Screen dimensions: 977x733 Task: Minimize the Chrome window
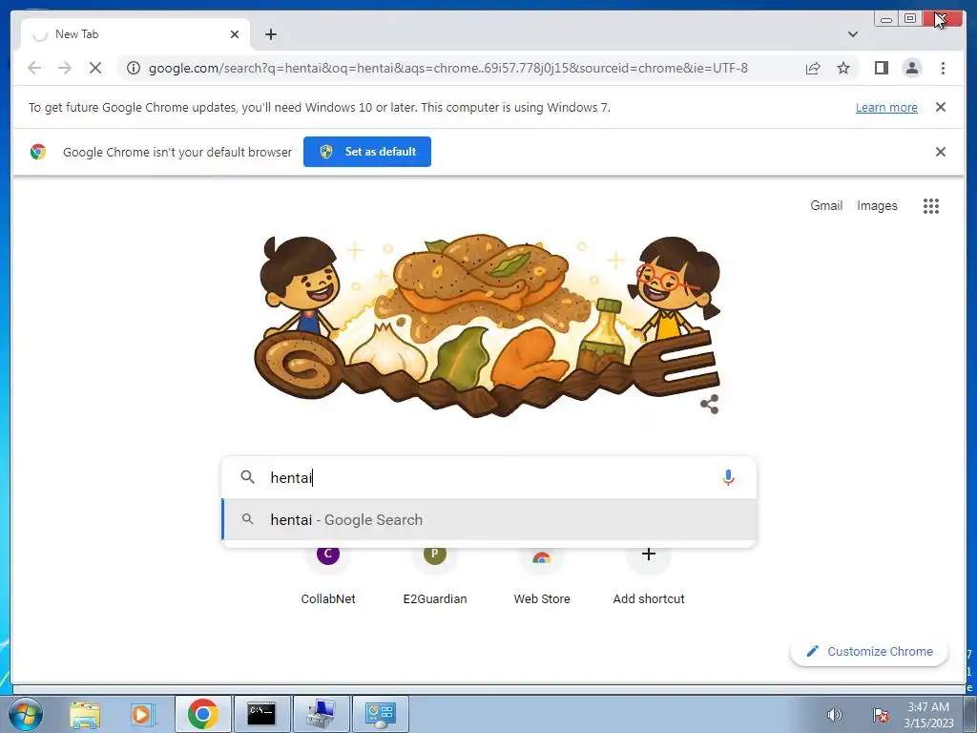[886, 19]
